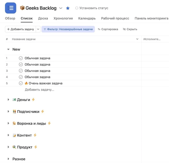Click the Скрыть crossed-eye icon
The image size is (169, 163).
pyautogui.click(x=124, y=29)
